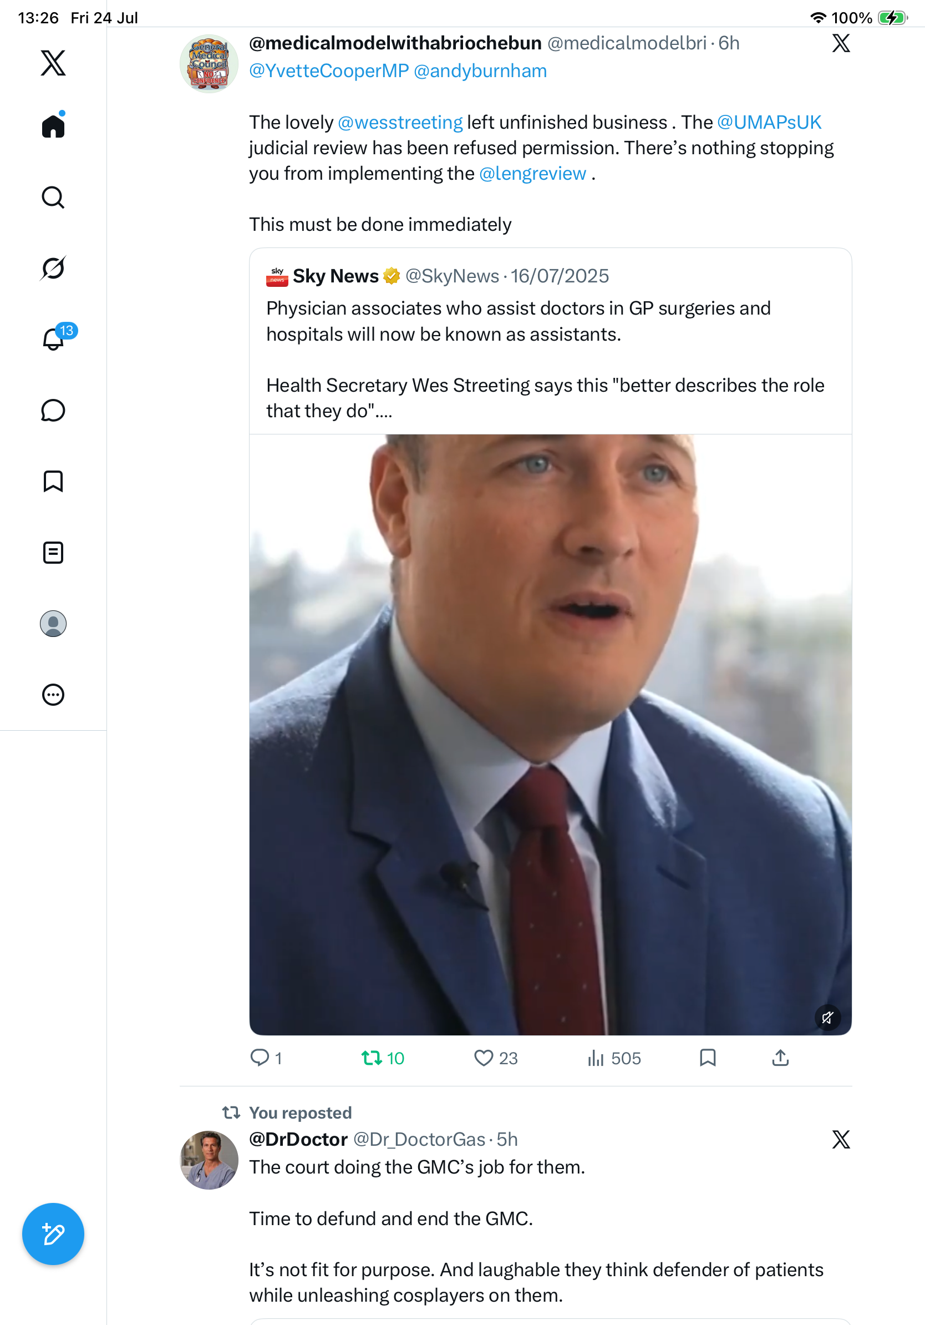Open Grok menu on DrDoctor post

point(841,1139)
